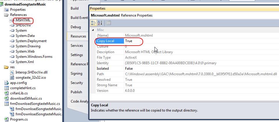
Task: Select the Version value 4.0.0.0
Action: click(x=130, y=91)
